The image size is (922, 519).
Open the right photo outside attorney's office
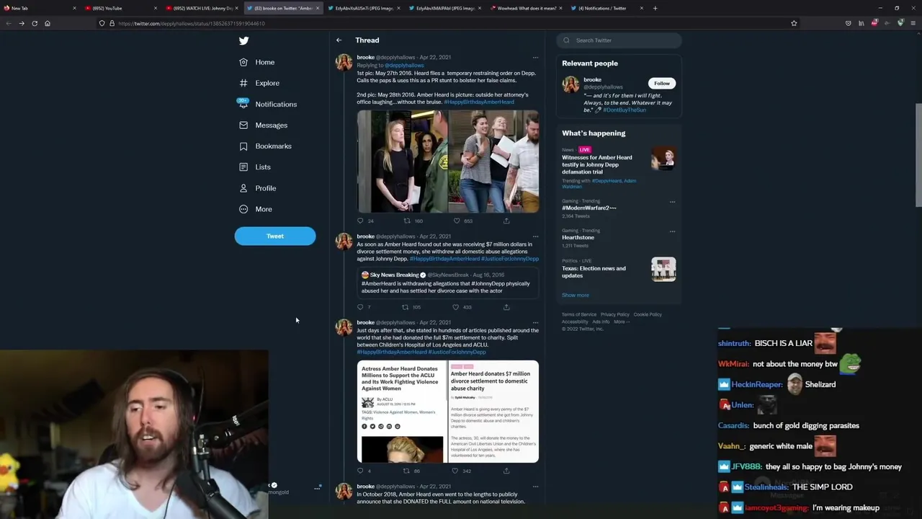493,161
